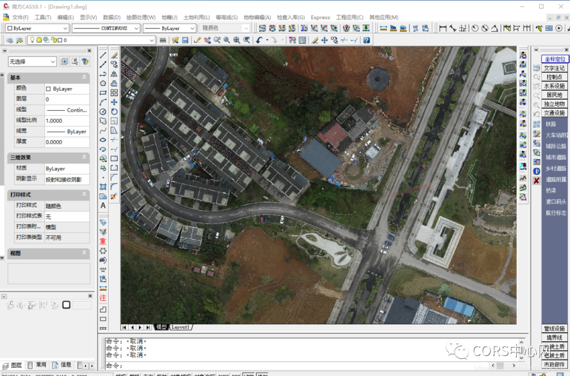The height and width of the screenshot is (376, 570).
Task: Expand the layer 0 dropdown list
Action: click(151, 40)
